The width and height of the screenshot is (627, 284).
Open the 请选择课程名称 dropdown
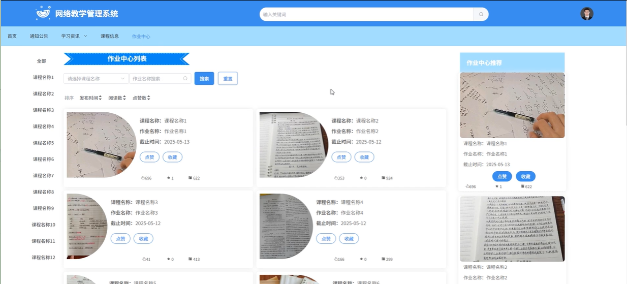pyautogui.click(x=96, y=79)
